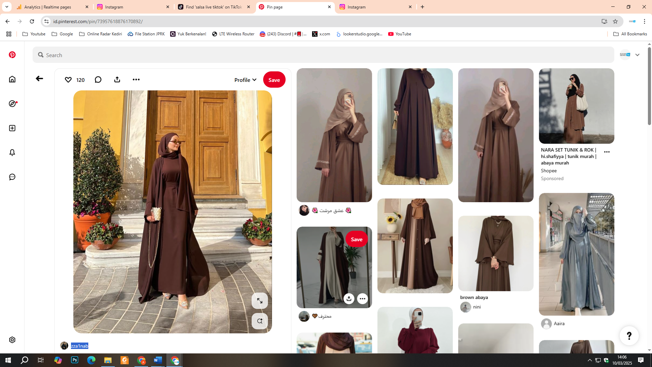Open Messages chat icon

point(12,177)
